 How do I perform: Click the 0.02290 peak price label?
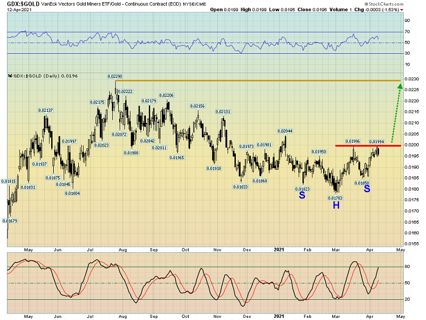click(115, 77)
